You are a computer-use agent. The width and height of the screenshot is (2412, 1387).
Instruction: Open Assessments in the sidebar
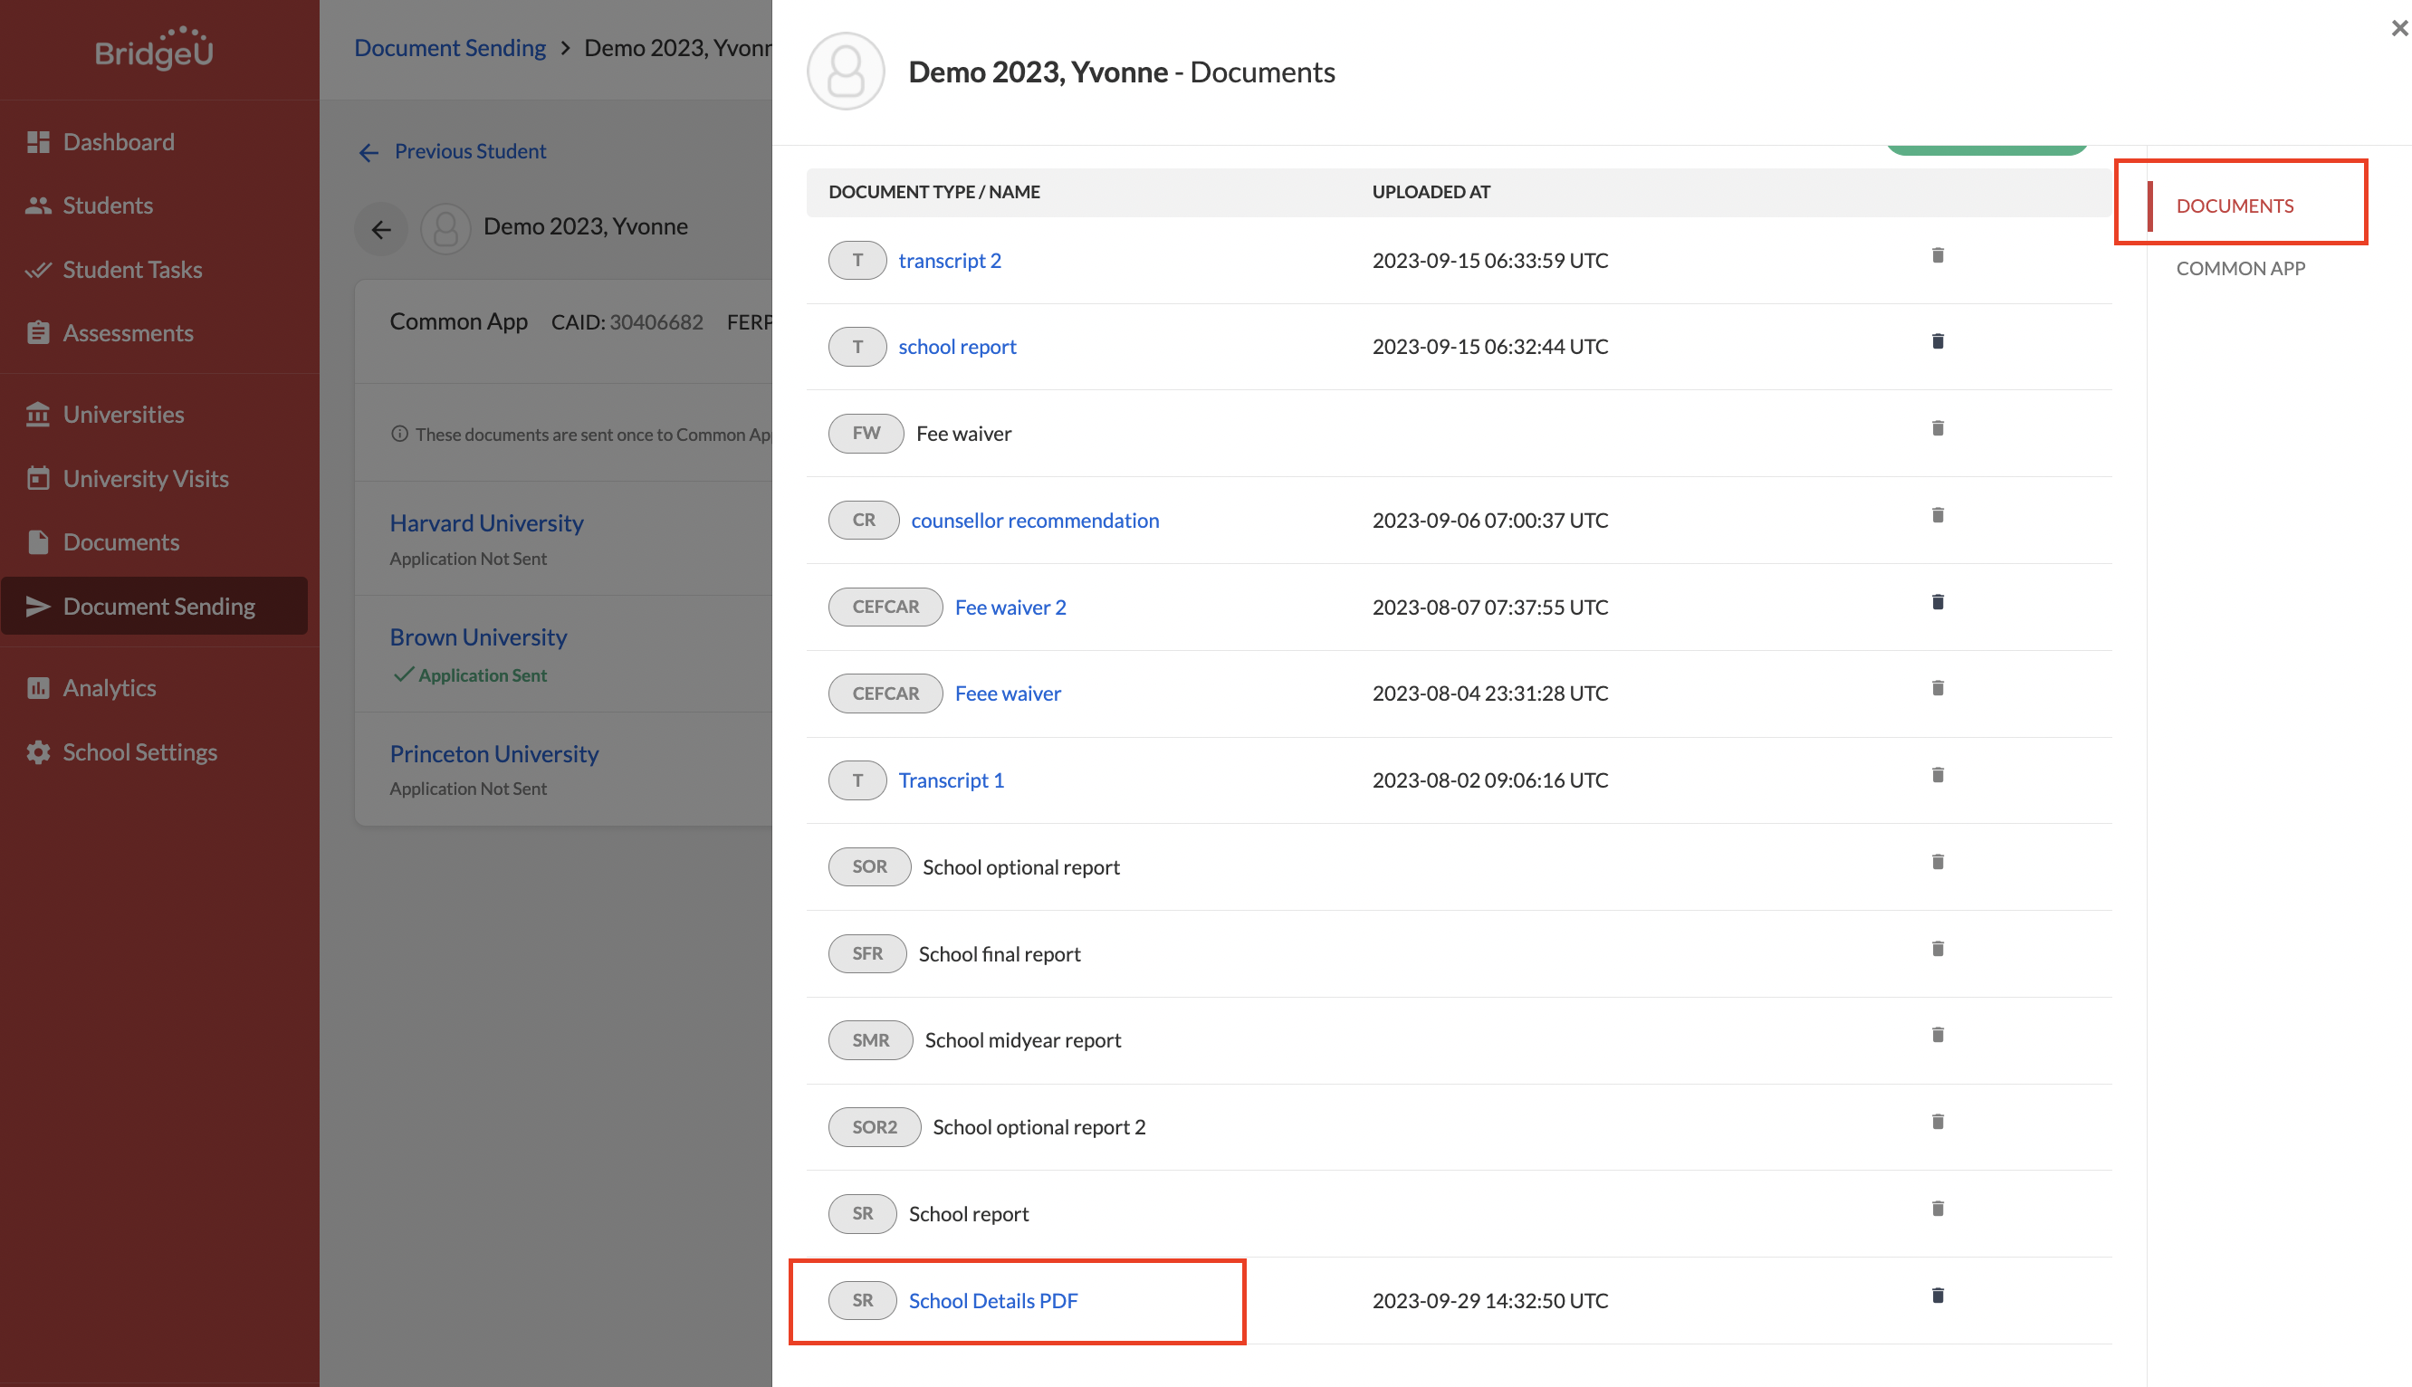coord(110,333)
